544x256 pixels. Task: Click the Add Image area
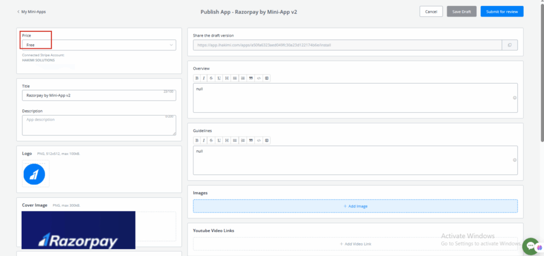click(355, 206)
